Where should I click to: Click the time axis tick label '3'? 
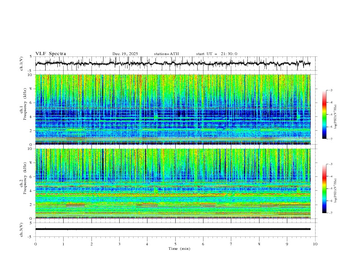click(x=119, y=244)
